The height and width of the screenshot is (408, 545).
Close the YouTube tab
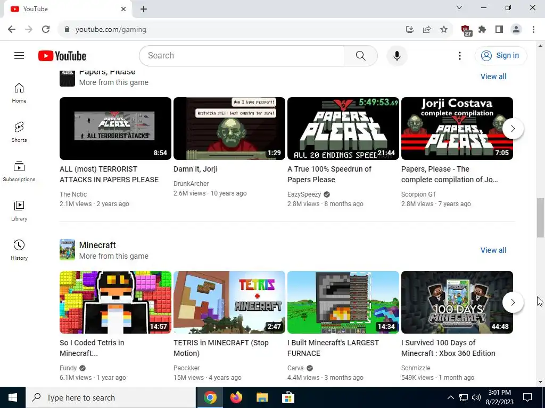[x=123, y=9]
